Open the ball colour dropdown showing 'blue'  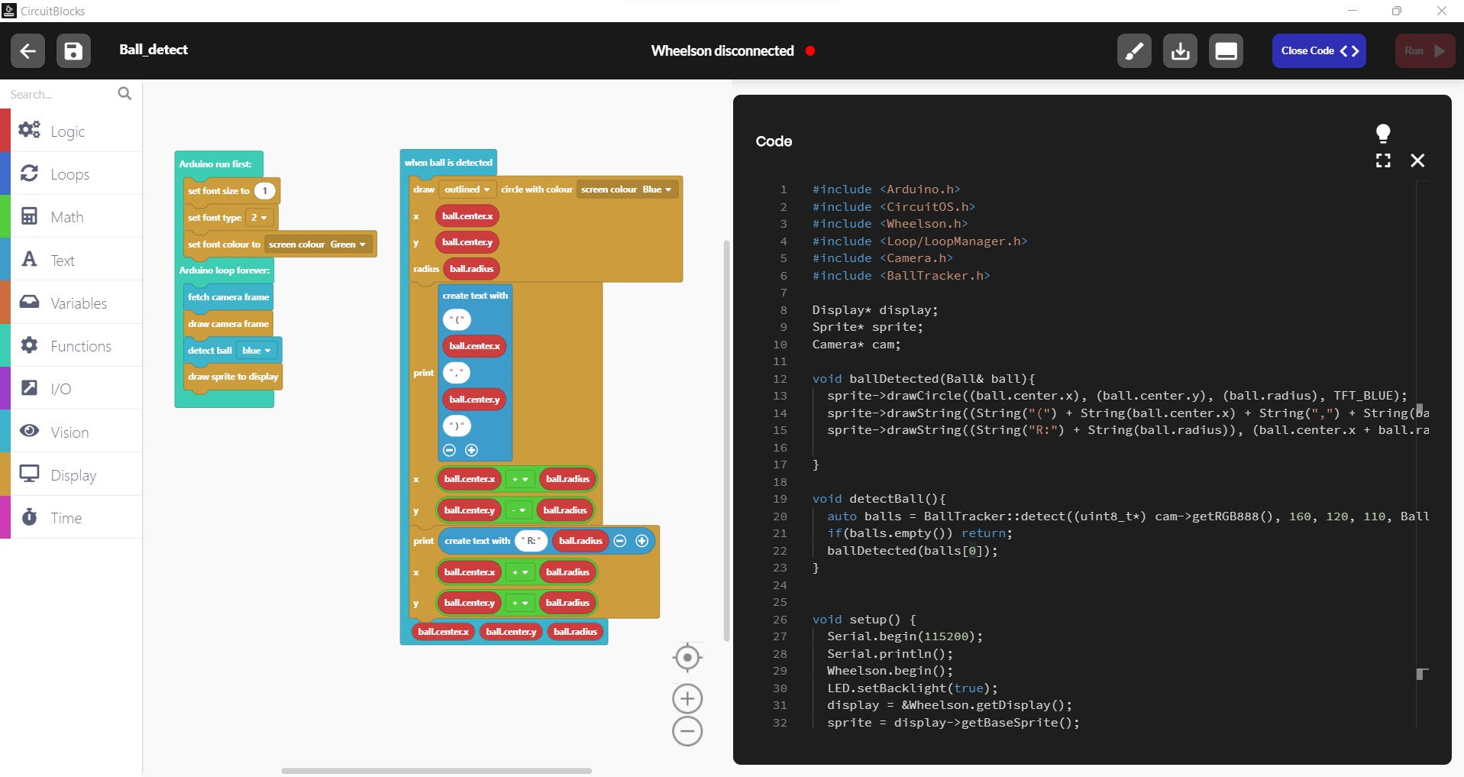point(257,350)
